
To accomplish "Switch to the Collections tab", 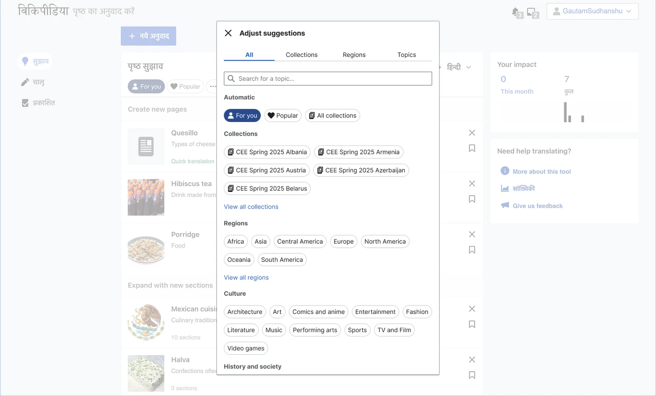I will pos(302,55).
